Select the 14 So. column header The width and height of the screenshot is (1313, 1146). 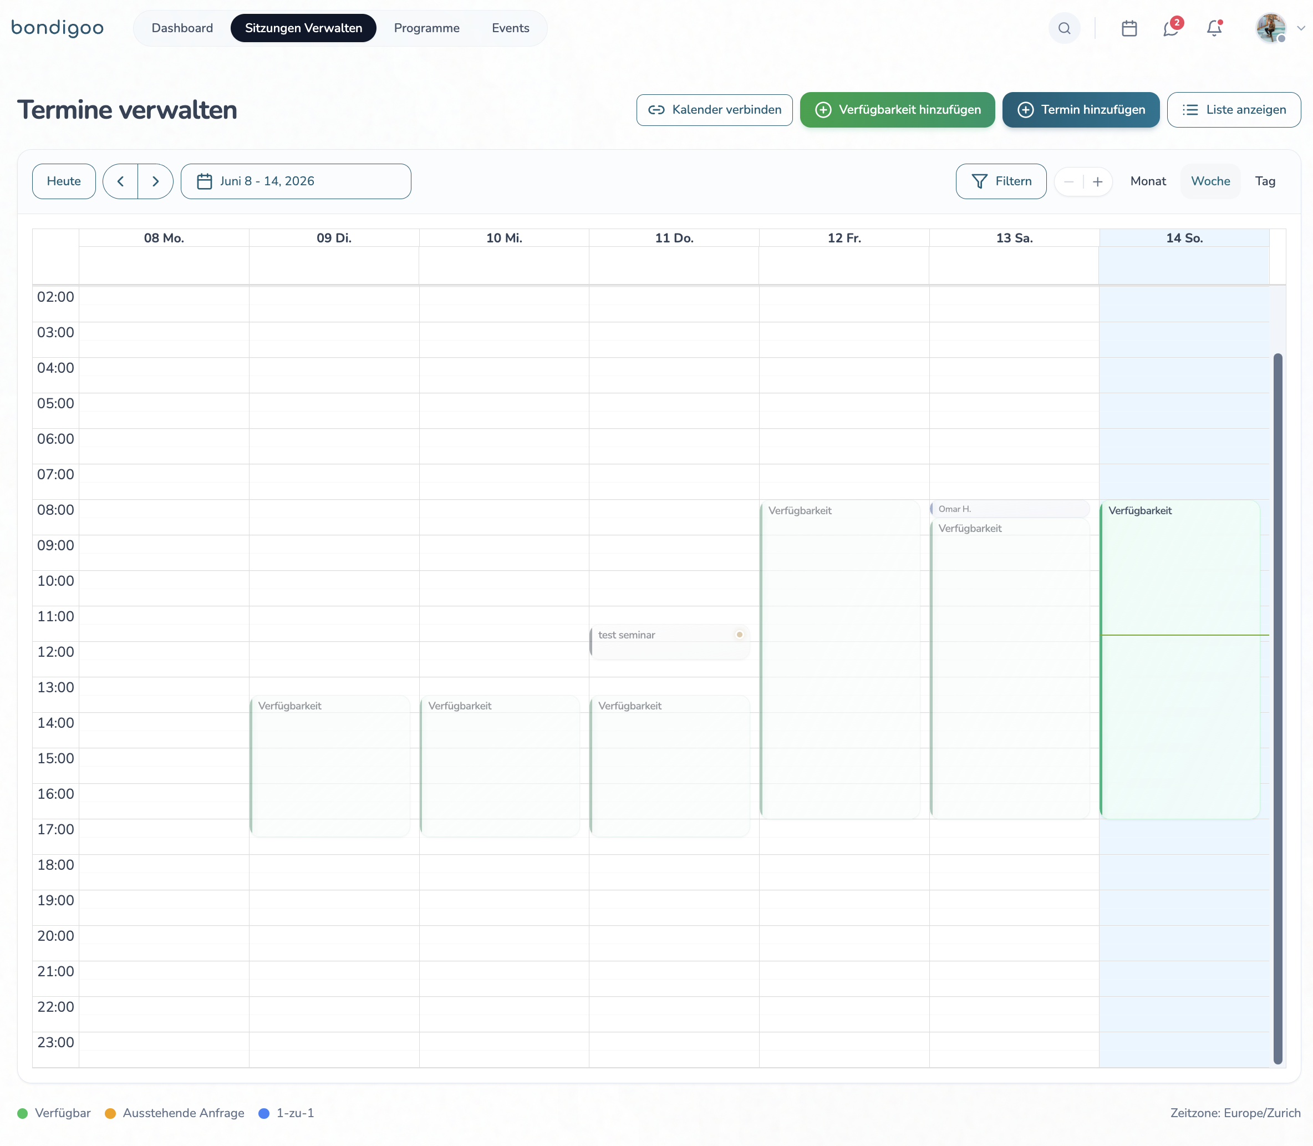coord(1184,238)
